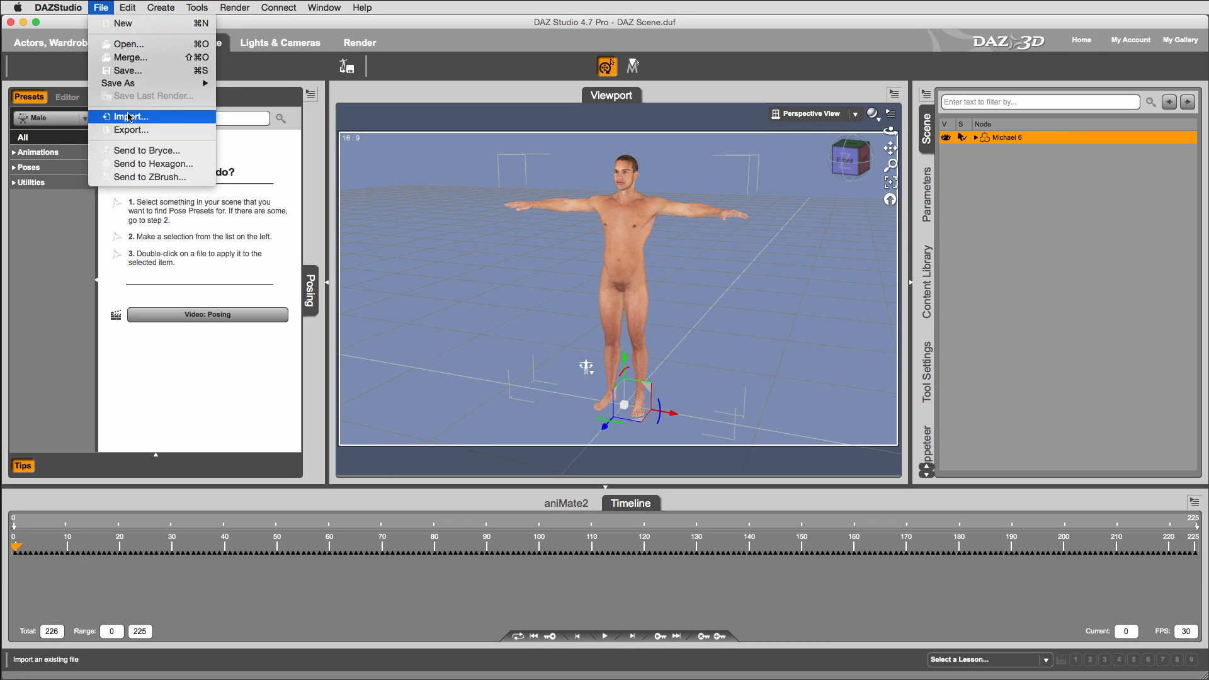Open the My Account link

[x=1130, y=40]
